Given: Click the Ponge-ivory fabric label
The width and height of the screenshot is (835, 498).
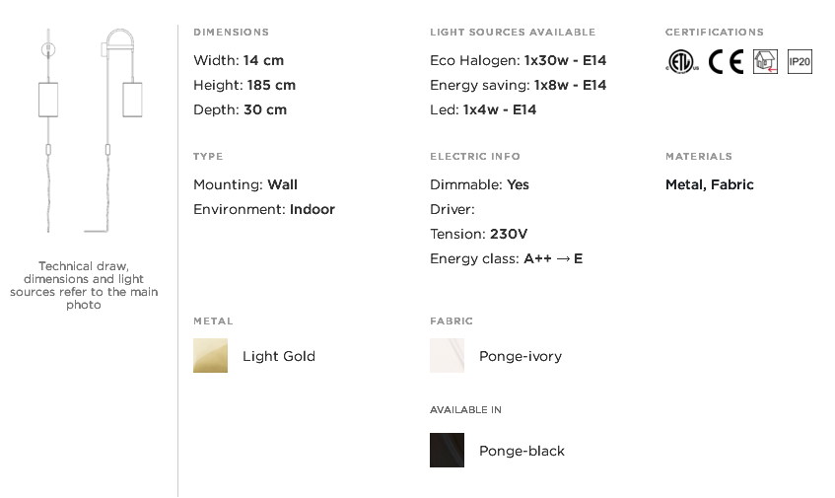Looking at the screenshot, I should [x=521, y=356].
